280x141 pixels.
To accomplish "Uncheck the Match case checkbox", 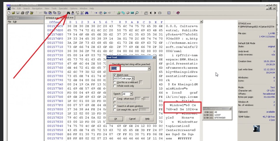I will tap(115, 75).
